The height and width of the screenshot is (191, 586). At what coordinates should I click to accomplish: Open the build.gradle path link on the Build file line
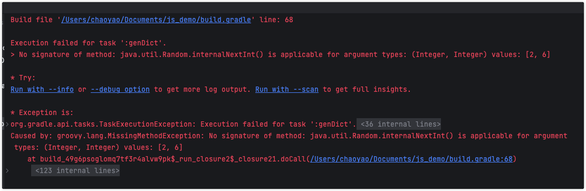[156, 20]
